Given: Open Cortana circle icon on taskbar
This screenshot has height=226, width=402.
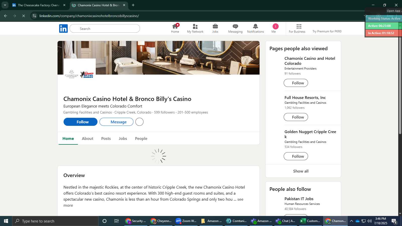Looking at the screenshot, I should (x=105, y=221).
